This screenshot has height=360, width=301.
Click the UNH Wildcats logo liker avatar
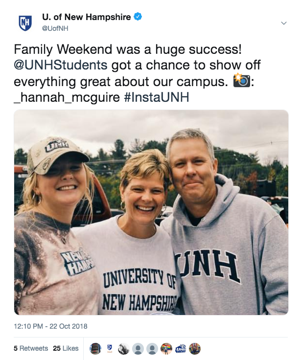(x=181, y=349)
